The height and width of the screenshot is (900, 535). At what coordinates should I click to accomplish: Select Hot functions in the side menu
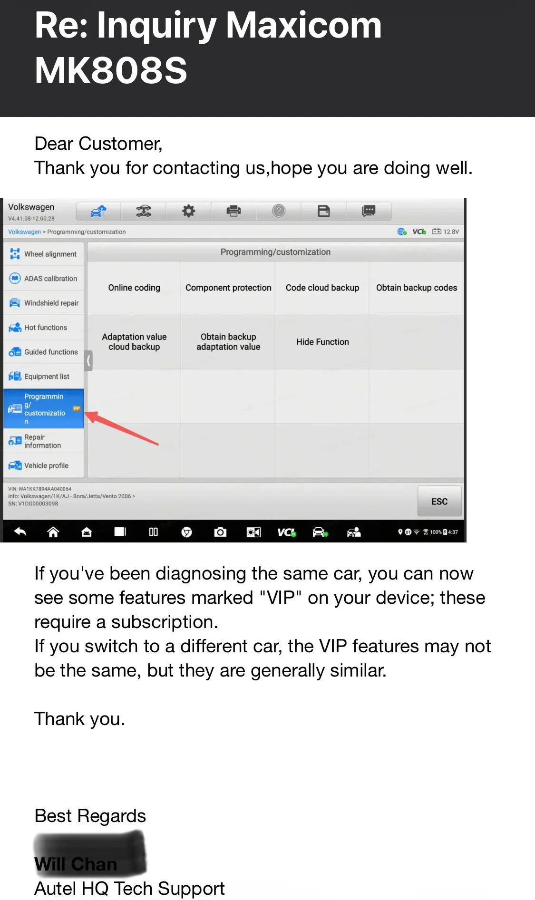(44, 328)
